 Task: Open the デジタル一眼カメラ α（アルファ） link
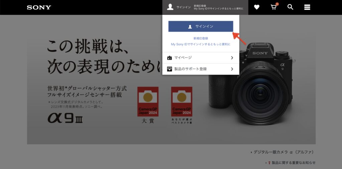coord(283,152)
